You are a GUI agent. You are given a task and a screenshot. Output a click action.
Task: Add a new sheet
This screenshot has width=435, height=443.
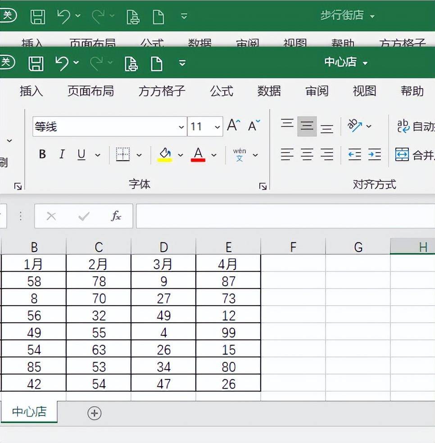point(95,413)
